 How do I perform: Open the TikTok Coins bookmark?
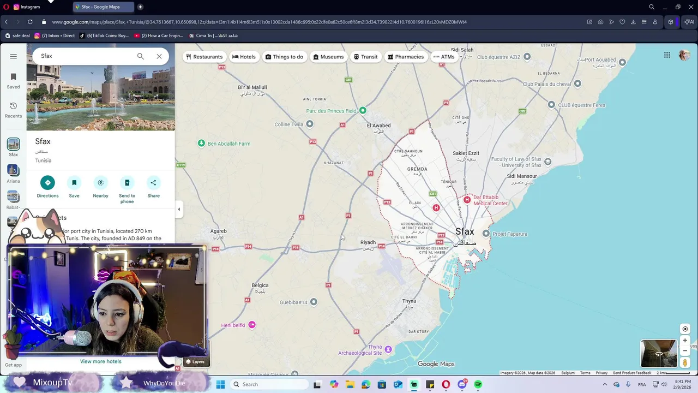point(104,35)
